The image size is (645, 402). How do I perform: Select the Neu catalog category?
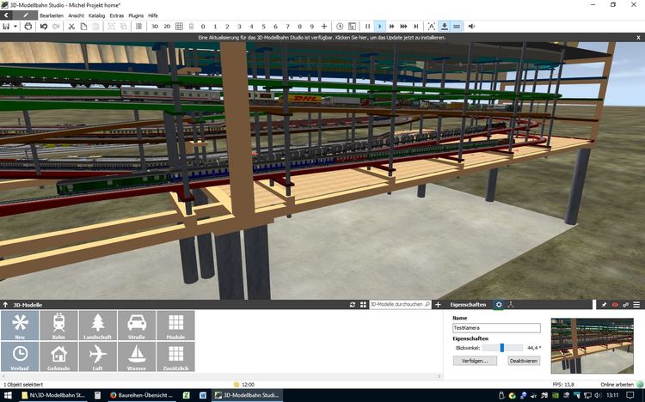point(20,326)
